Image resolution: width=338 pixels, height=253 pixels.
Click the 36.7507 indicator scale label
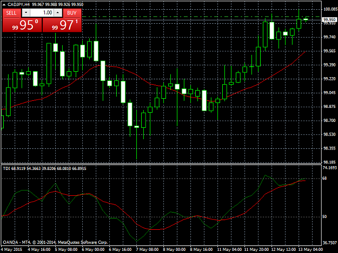pos(329,243)
